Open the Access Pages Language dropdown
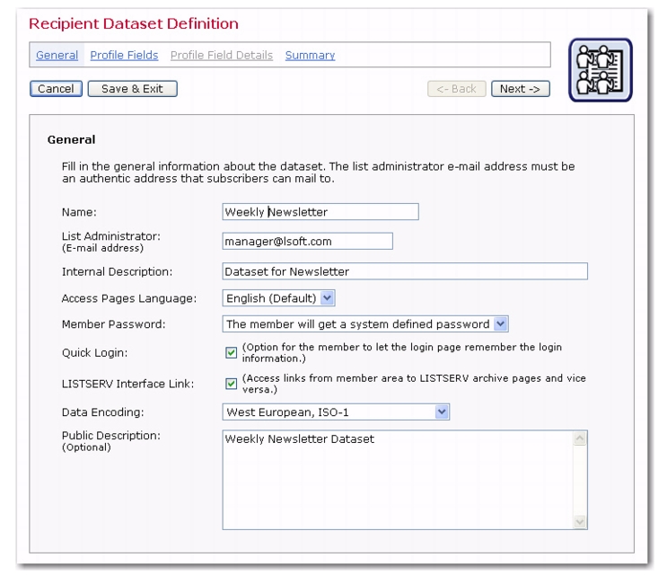The width and height of the screenshot is (667, 584). point(278,298)
